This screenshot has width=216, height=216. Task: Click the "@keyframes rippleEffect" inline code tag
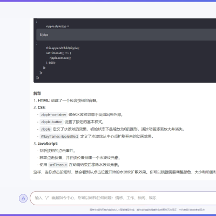[x=59, y=136]
